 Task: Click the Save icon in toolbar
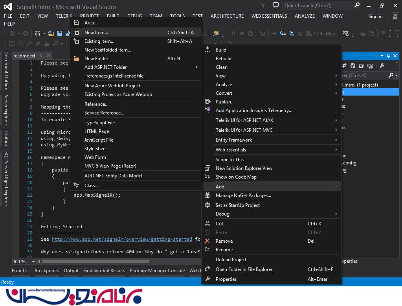pos(59,34)
